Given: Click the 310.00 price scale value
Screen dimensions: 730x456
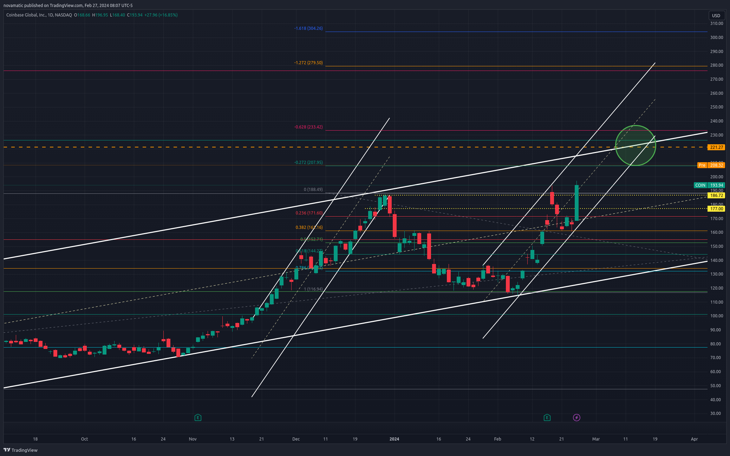Looking at the screenshot, I should 717,24.
